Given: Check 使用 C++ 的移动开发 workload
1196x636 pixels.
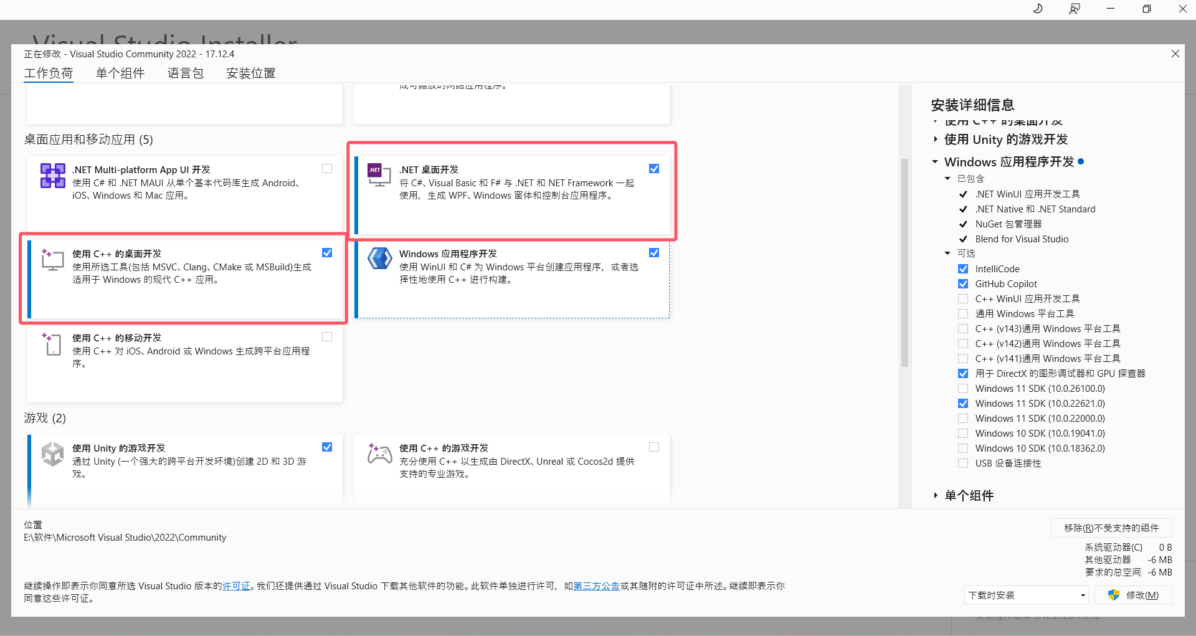Looking at the screenshot, I should [327, 337].
